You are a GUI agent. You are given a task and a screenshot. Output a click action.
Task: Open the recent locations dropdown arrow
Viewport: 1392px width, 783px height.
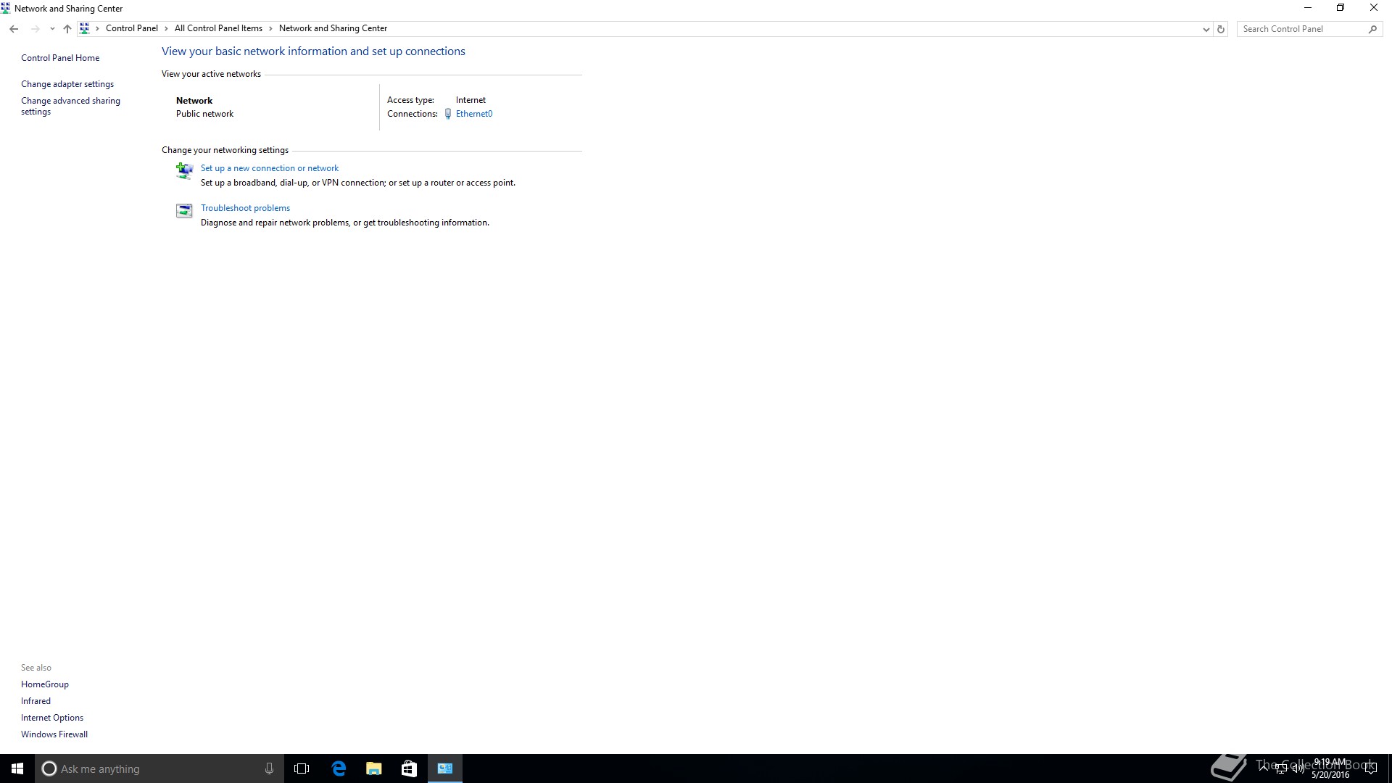coord(52,29)
